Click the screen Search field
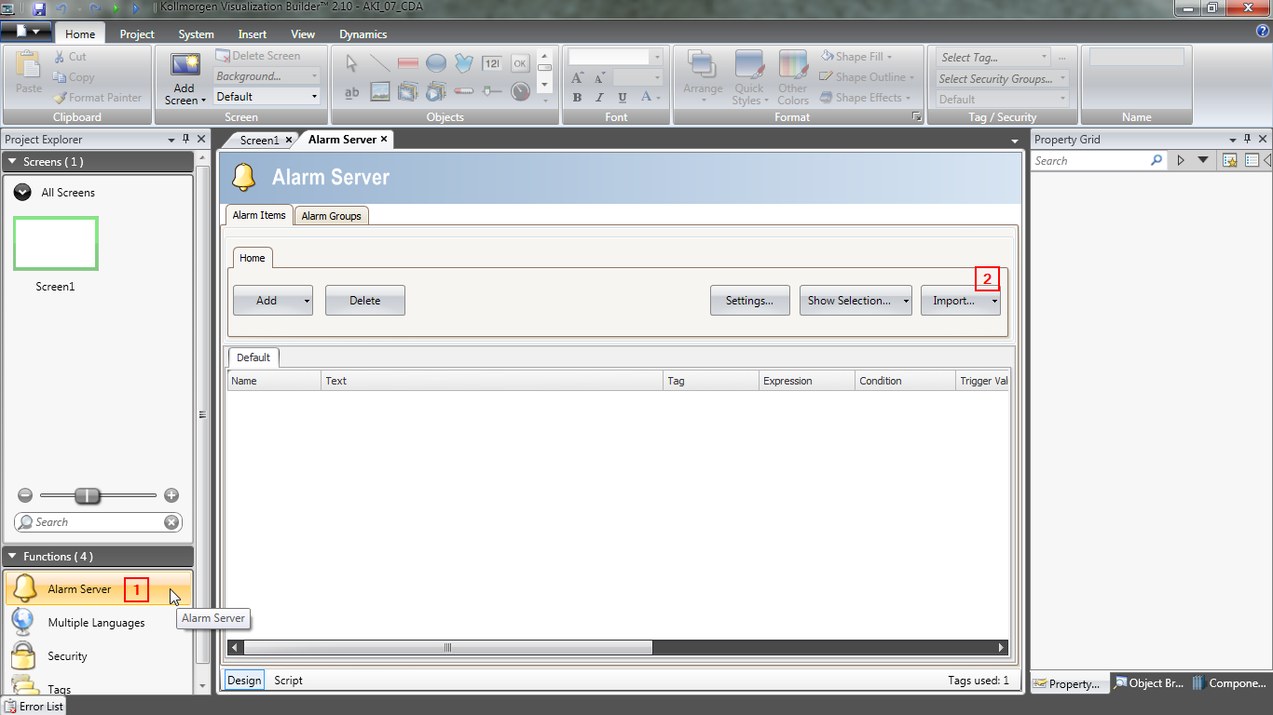This screenshot has height=715, width=1273. click(98, 522)
